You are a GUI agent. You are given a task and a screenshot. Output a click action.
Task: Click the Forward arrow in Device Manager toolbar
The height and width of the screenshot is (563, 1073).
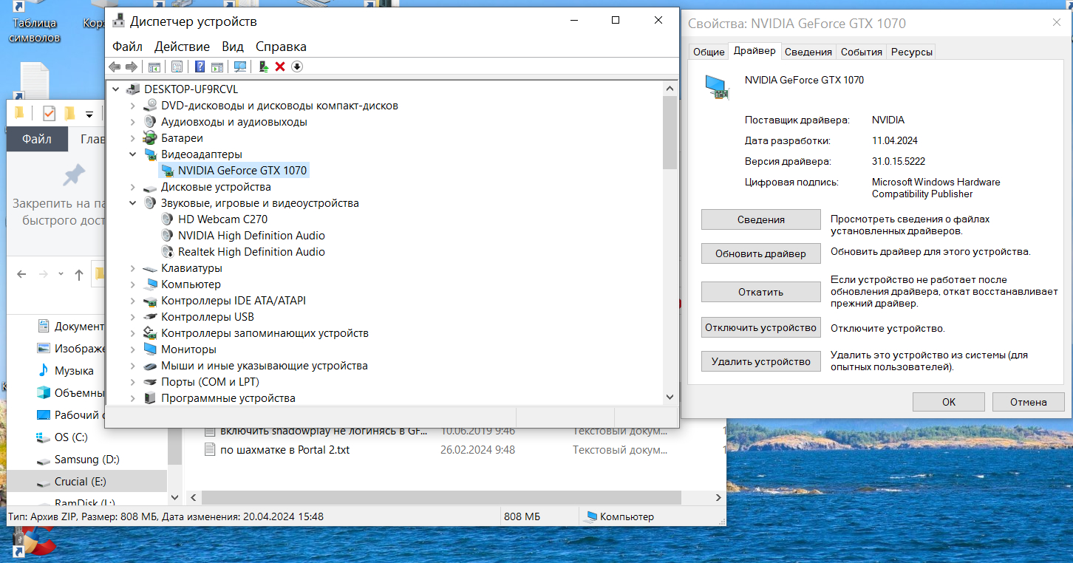click(x=132, y=67)
